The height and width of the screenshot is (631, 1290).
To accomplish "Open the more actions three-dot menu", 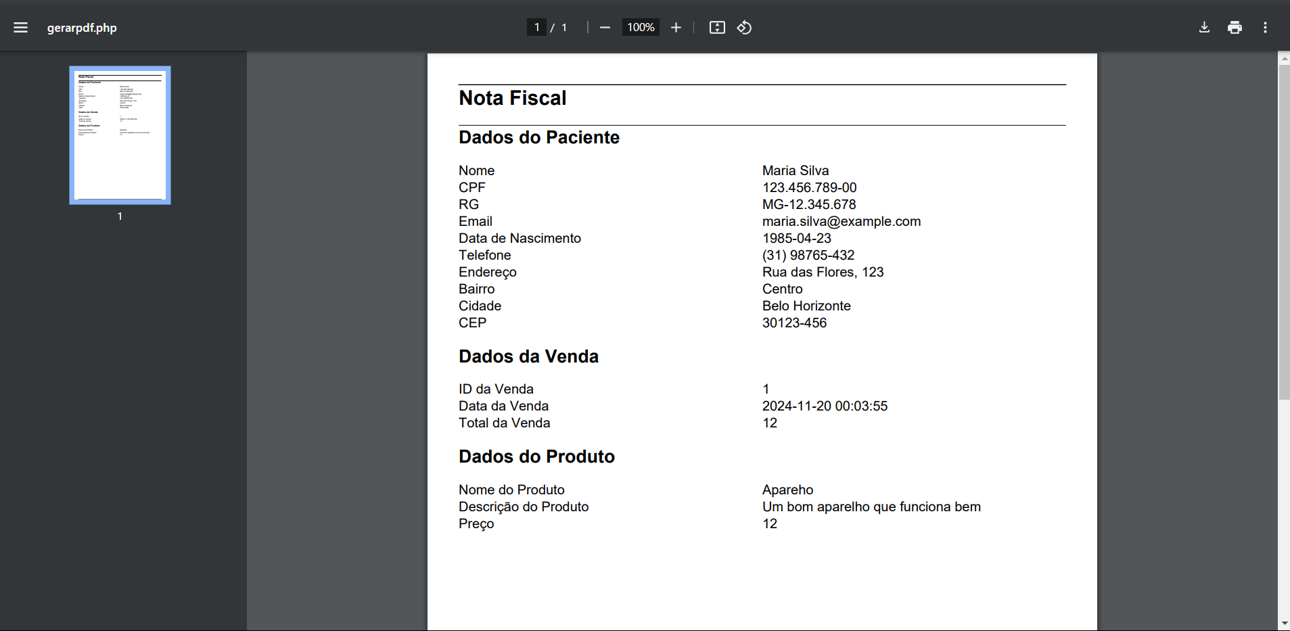I will coord(1265,28).
